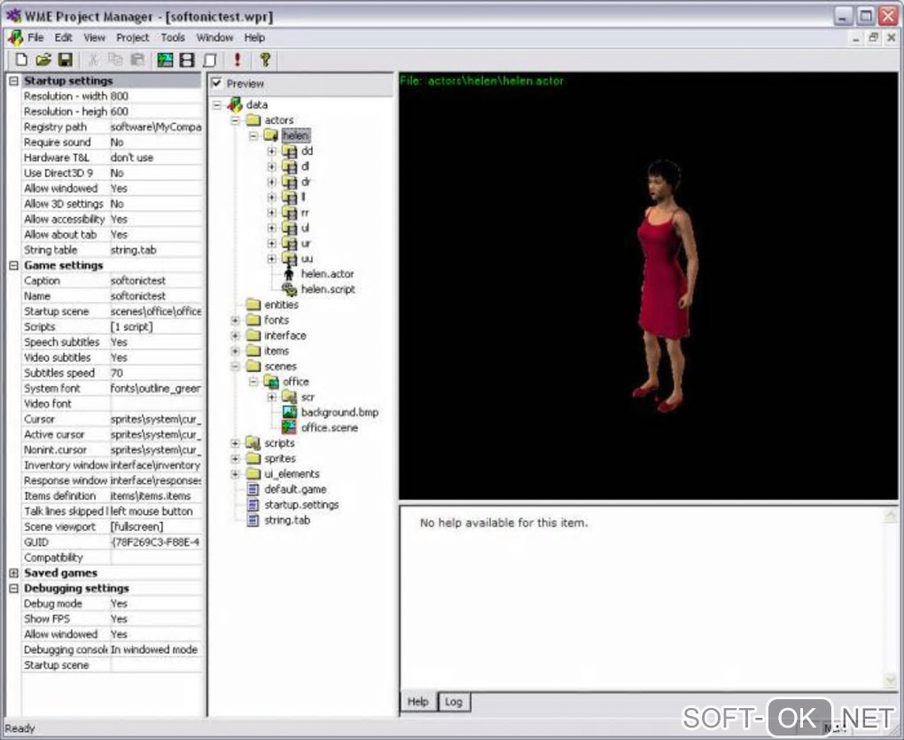The height and width of the screenshot is (740, 904).
Task: Open the Tools menu
Action: click(x=173, y=37)
